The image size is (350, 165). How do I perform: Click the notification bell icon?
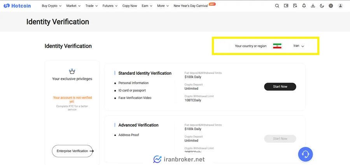coord(304,6)
